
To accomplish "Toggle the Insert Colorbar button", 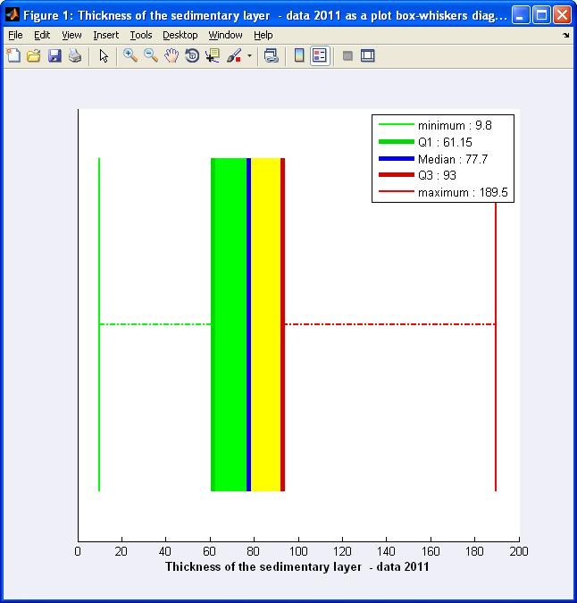I will click(299, 55).
